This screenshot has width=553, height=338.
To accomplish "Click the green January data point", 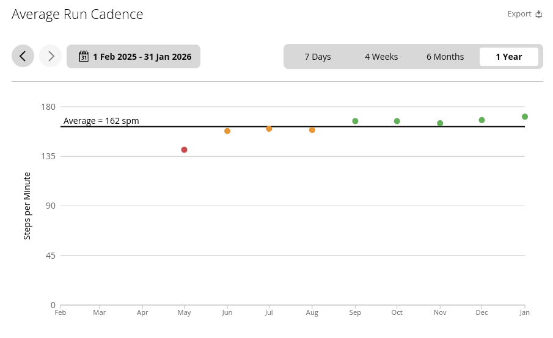I will [x=525, y=117].
